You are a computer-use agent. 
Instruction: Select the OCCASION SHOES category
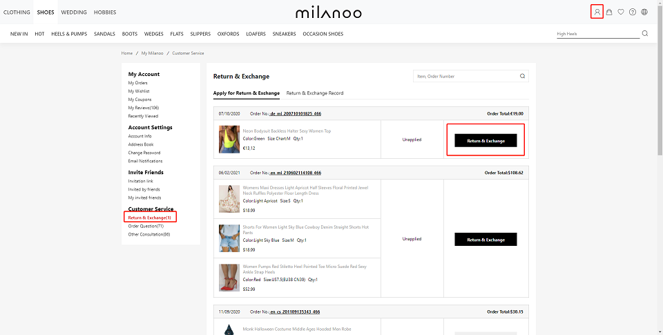tap(323, 34)
